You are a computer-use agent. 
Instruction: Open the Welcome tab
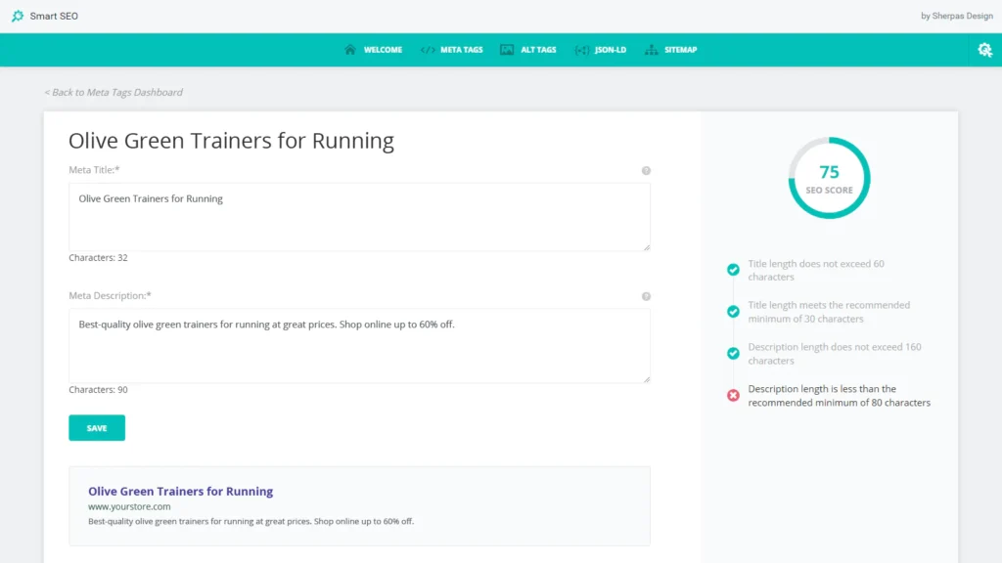click(x=373, y=50)
